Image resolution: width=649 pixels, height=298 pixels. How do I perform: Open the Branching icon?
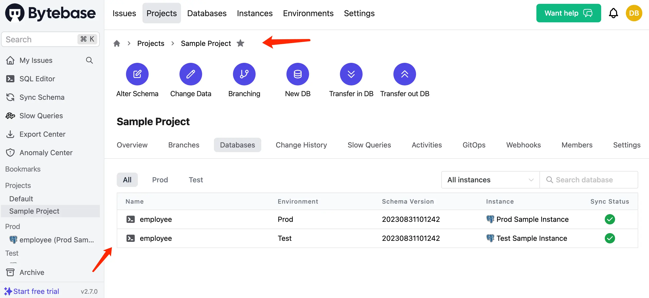244,74
